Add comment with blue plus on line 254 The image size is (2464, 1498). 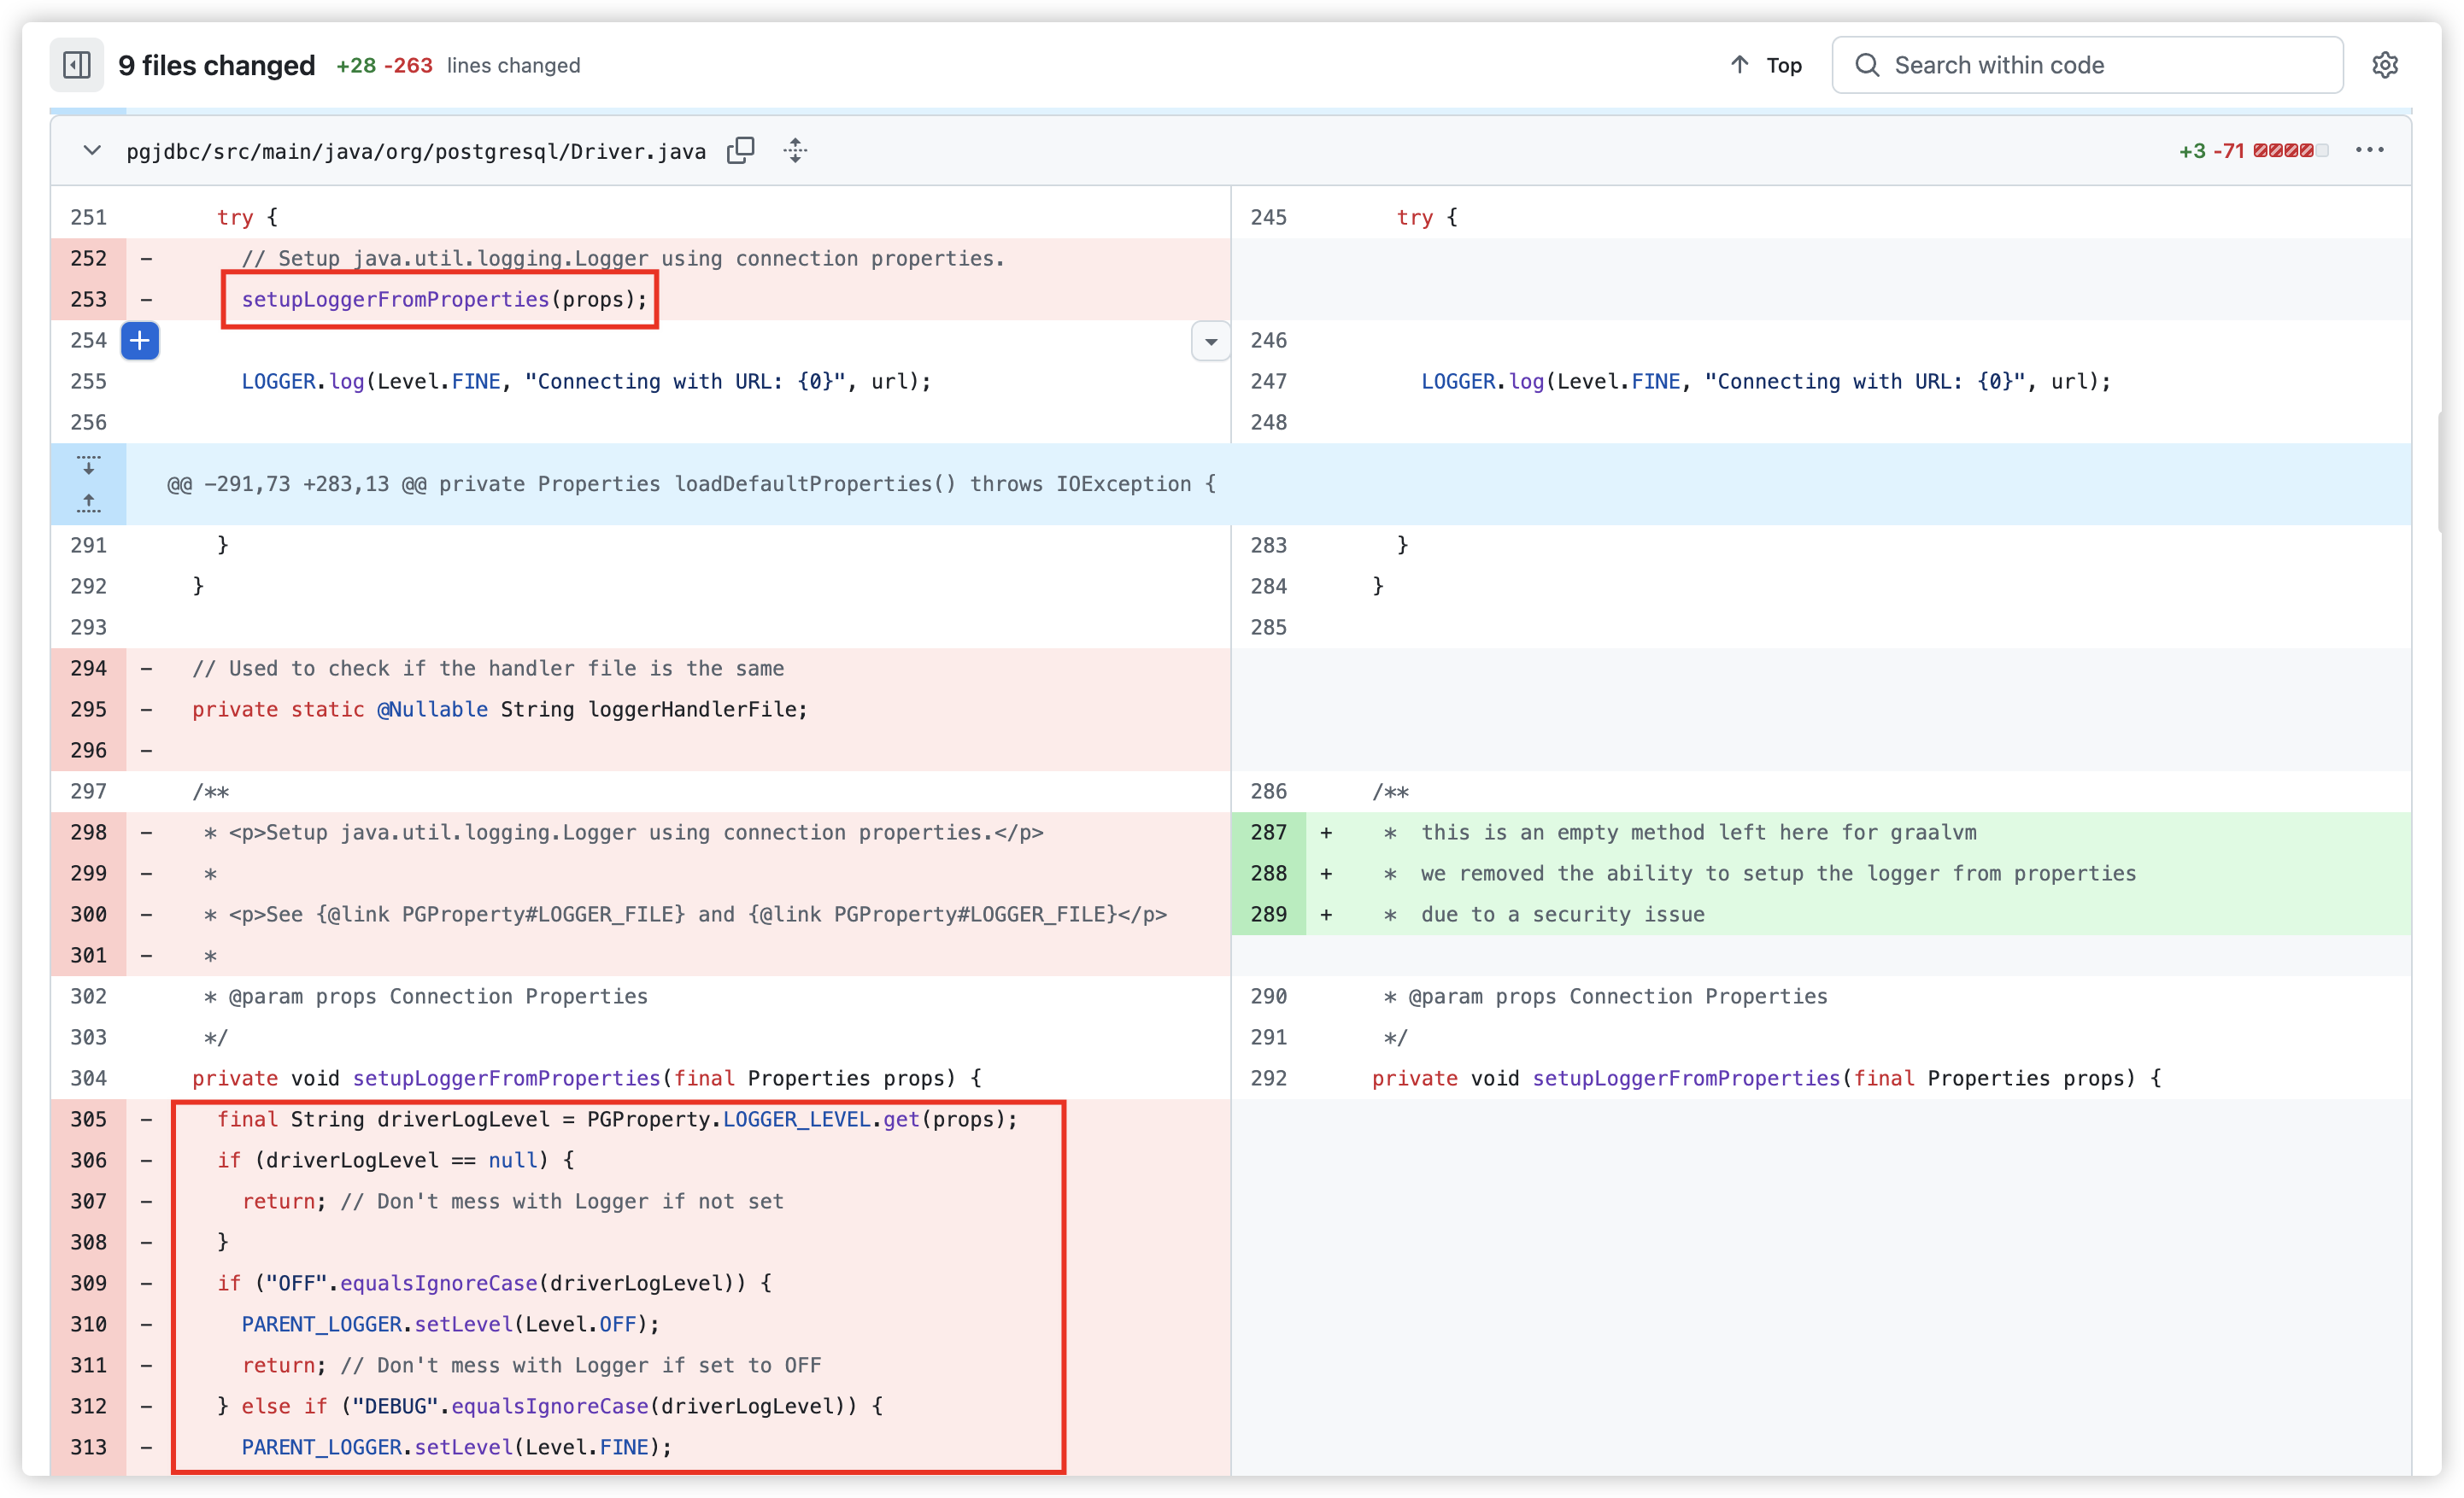coord(140,341)
